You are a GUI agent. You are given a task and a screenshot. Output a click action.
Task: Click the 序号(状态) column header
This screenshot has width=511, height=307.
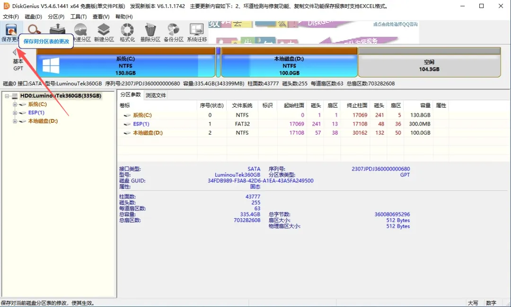coord(212,105)
